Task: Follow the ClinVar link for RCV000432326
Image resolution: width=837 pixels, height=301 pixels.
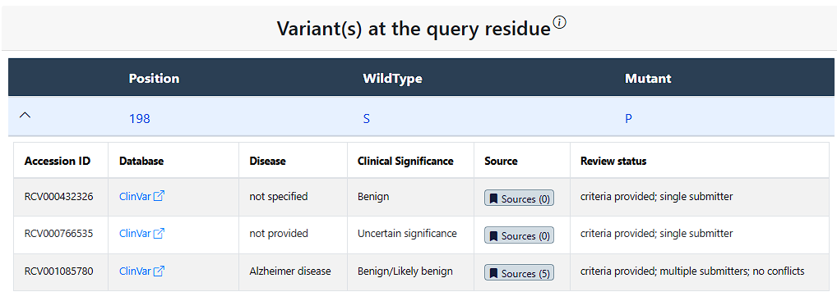Action: tap(135, 196)
